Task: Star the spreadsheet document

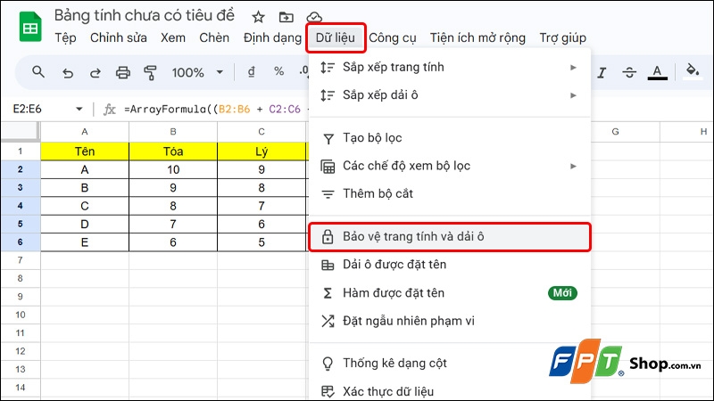Action: tap(258, 17)
